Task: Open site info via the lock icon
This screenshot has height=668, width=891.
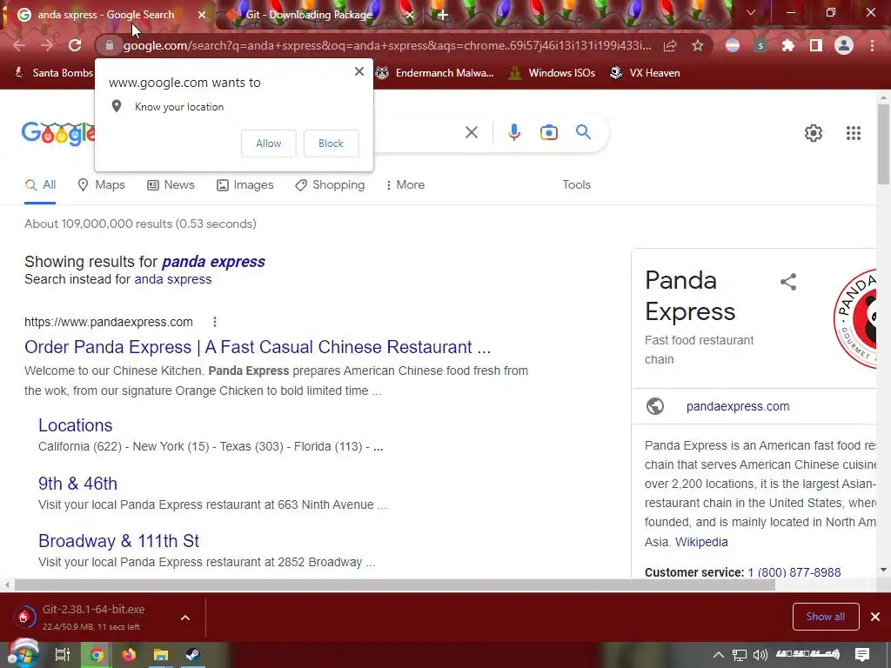Action: [110, 45]
